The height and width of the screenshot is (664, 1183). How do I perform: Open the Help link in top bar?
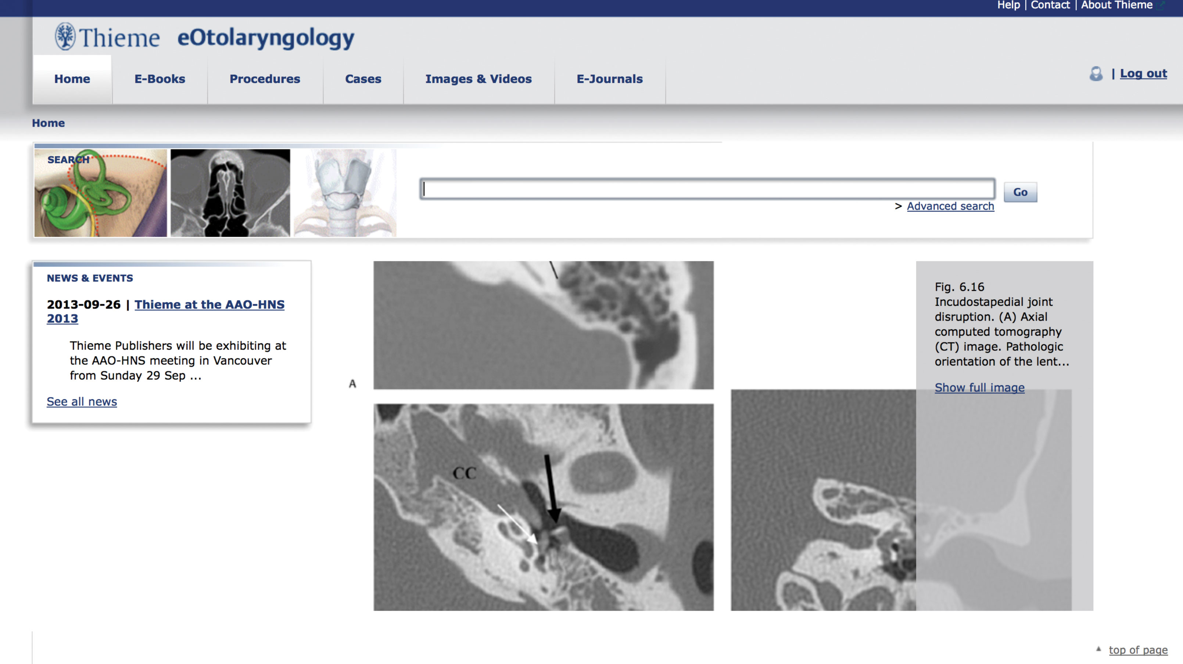coord(1008,5)
